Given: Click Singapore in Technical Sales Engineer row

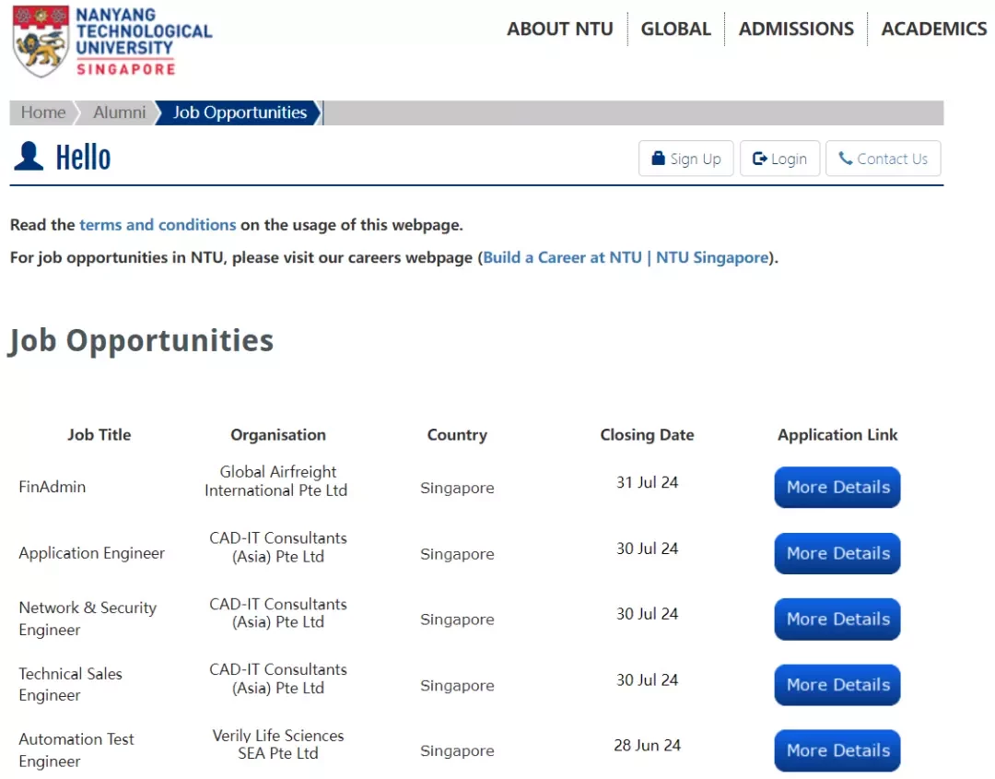Looking at the screenshot, I should (x=457, y=686).
